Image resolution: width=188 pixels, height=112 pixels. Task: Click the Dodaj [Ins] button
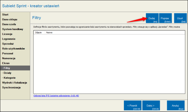click(x=152, y=18)
